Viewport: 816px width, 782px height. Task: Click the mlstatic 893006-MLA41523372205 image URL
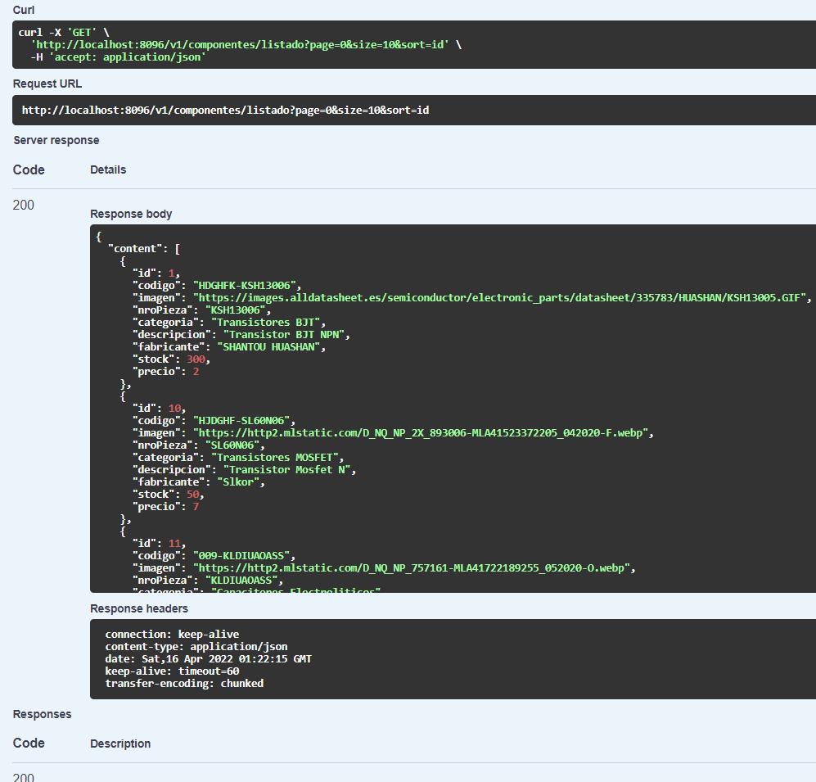[421, 433]
